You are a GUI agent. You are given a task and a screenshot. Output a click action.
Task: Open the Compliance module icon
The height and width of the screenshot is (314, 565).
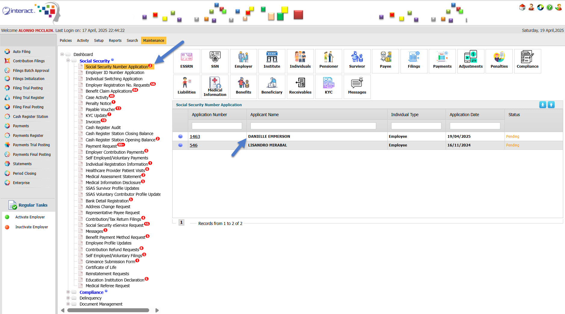[x=527, y=61]
